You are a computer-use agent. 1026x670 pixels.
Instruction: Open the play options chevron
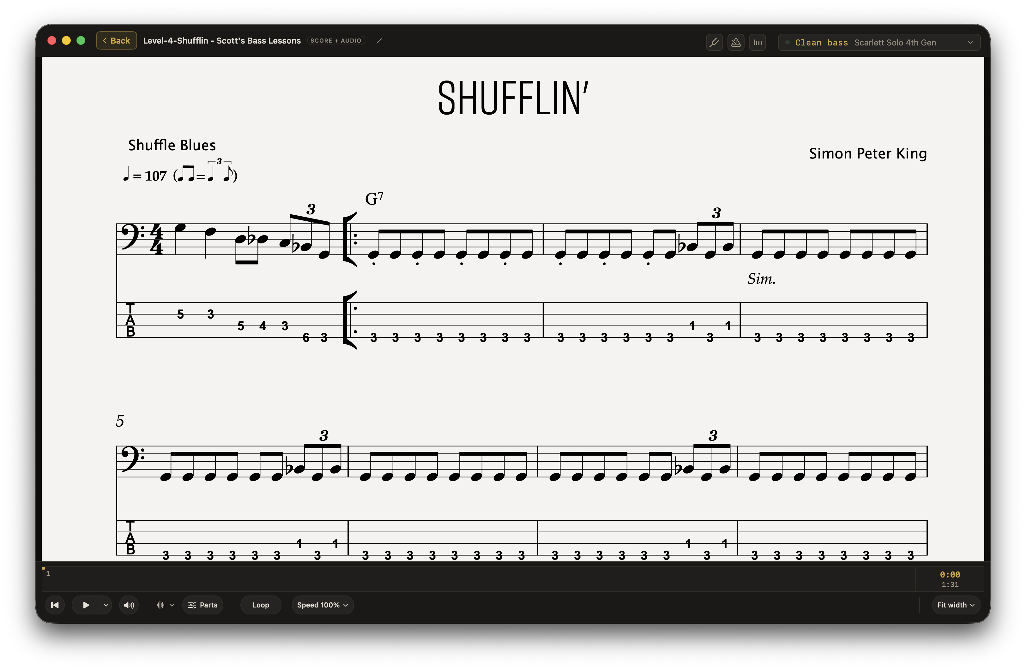coord(106,605)
